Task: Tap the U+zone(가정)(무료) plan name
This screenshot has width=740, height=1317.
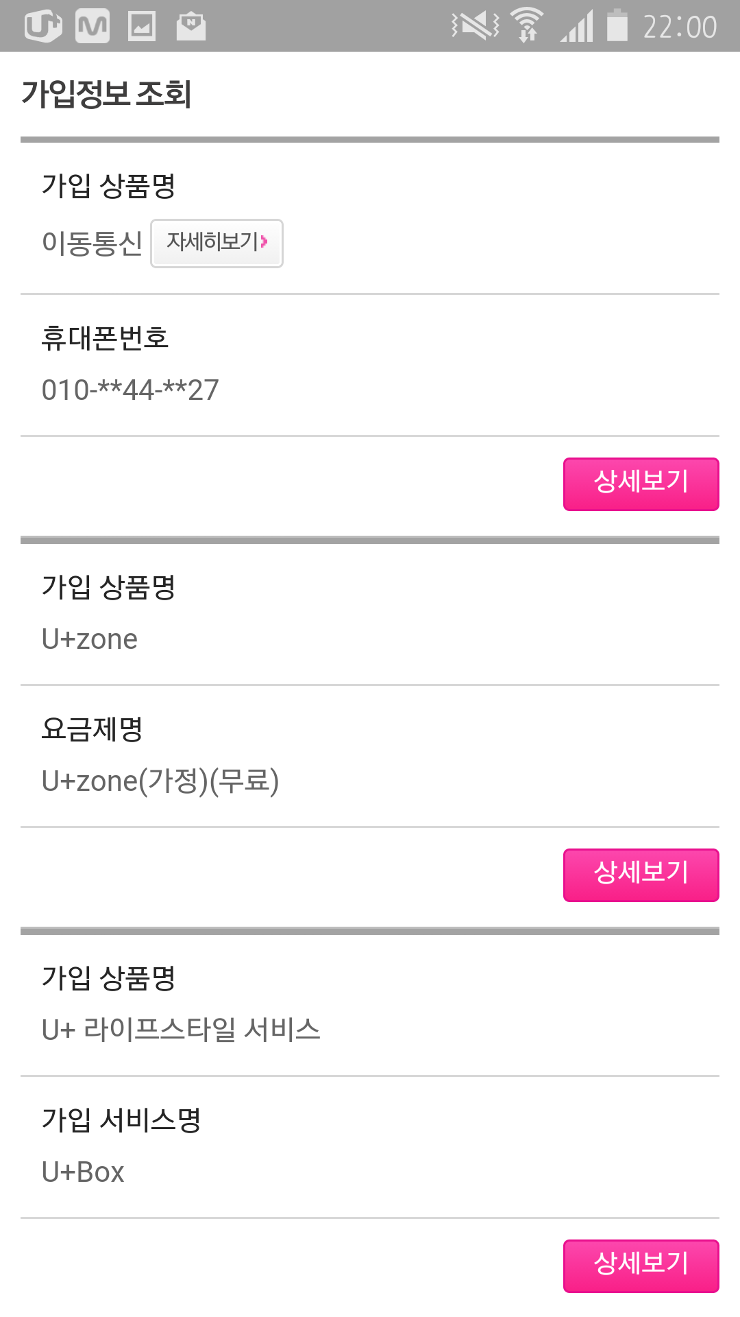Action: (160, 781)
